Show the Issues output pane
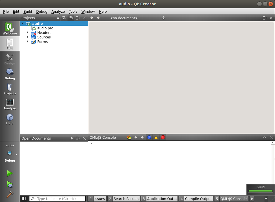Image resolution: width=275 pixels, height=202 pixels. [97, 199]
